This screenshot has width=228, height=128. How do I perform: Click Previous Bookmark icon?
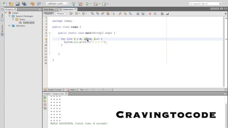click(x=120, y=14)
